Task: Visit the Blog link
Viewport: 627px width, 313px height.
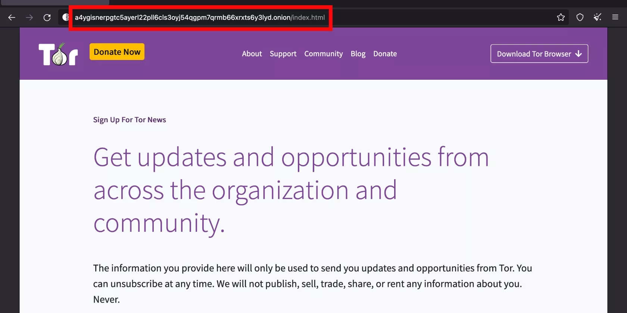Action: (358, 54)
